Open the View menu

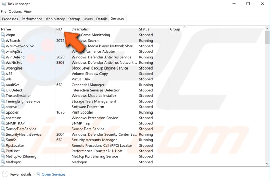tap(28, 11)
